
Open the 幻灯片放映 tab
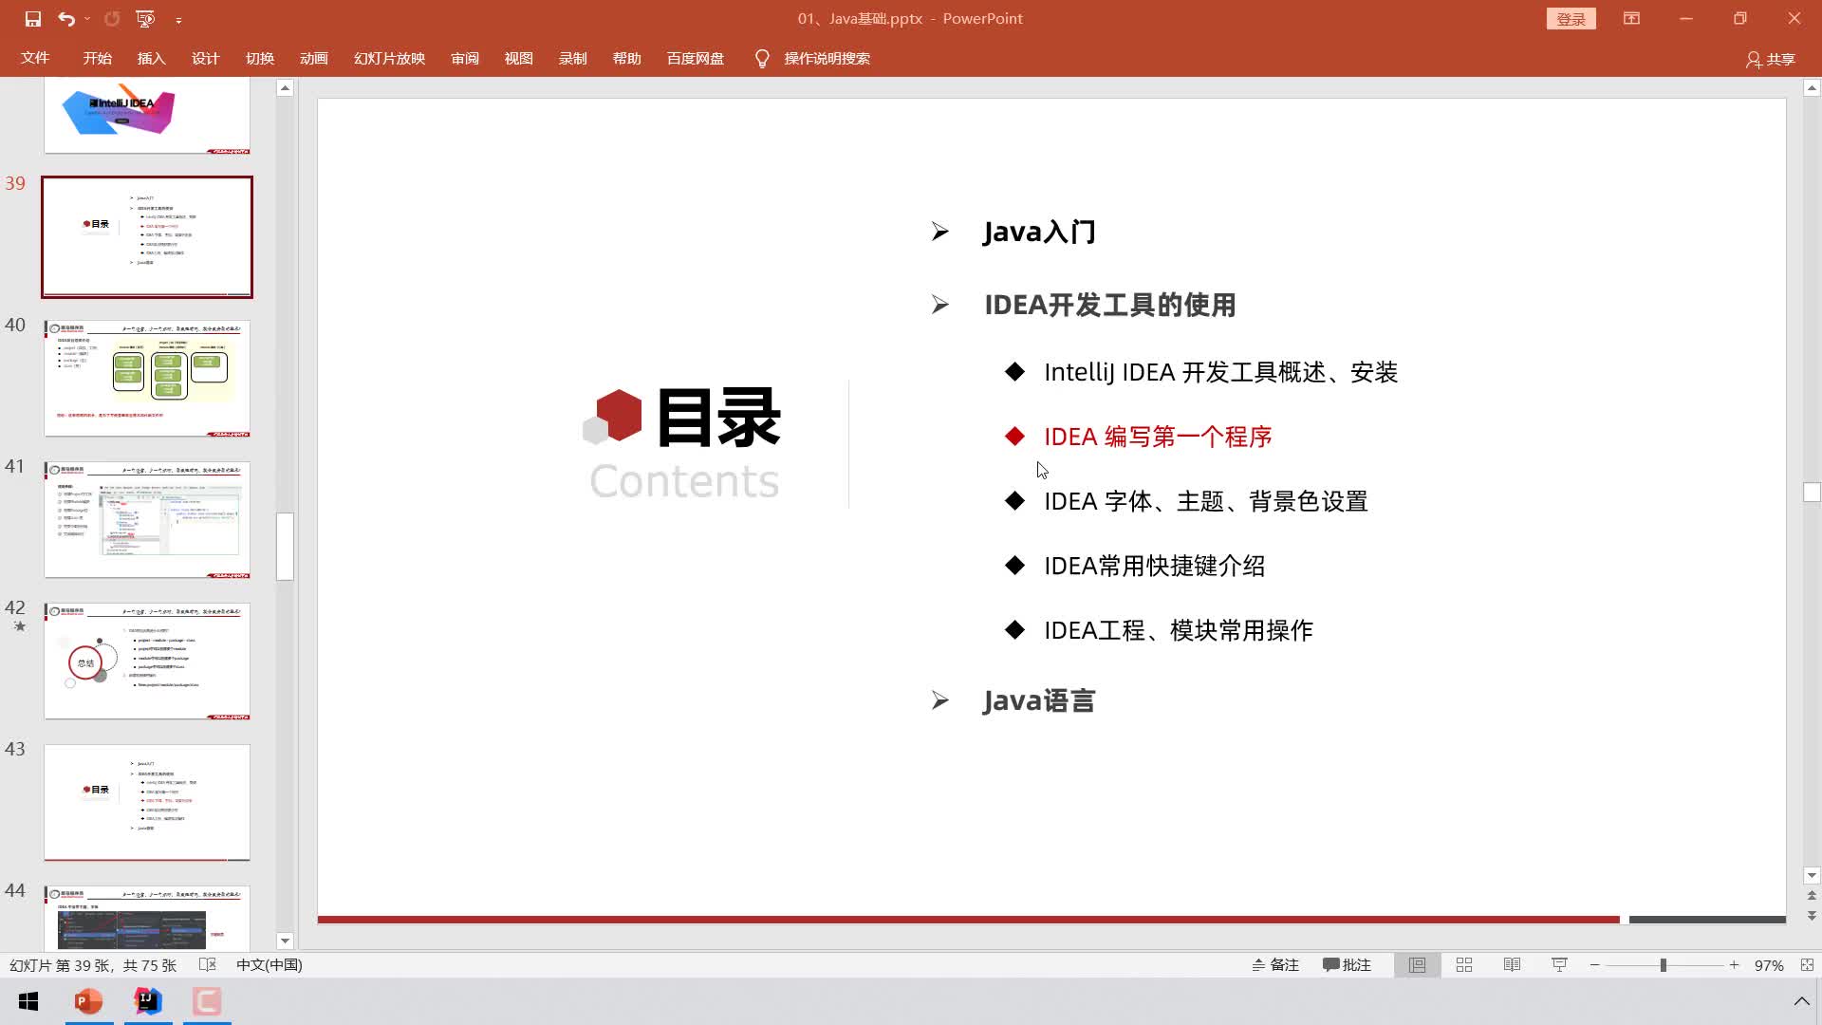(389, 59)
